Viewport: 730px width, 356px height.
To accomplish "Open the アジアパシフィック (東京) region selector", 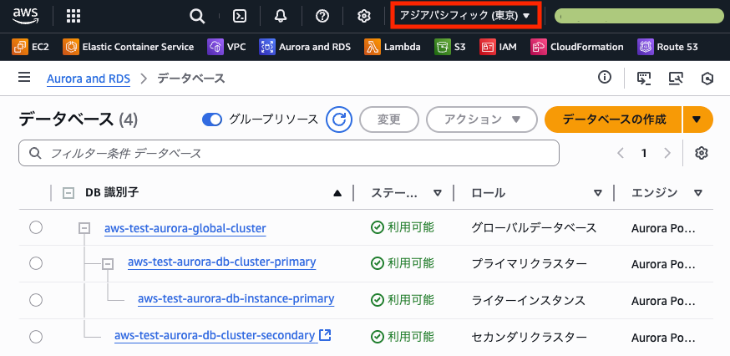I will click(465, 16).
